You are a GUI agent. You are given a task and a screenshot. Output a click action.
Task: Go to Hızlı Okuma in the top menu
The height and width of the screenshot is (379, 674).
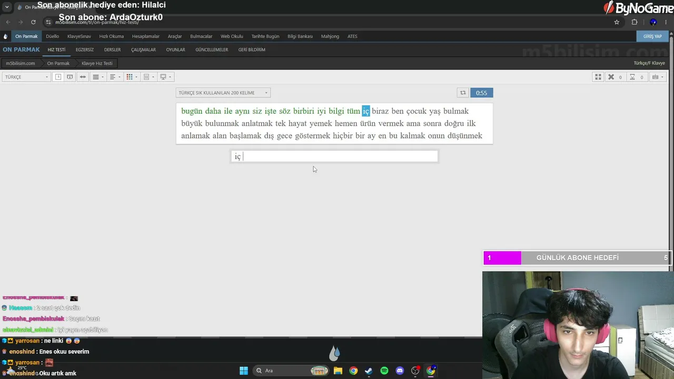(x=112, y=36)
